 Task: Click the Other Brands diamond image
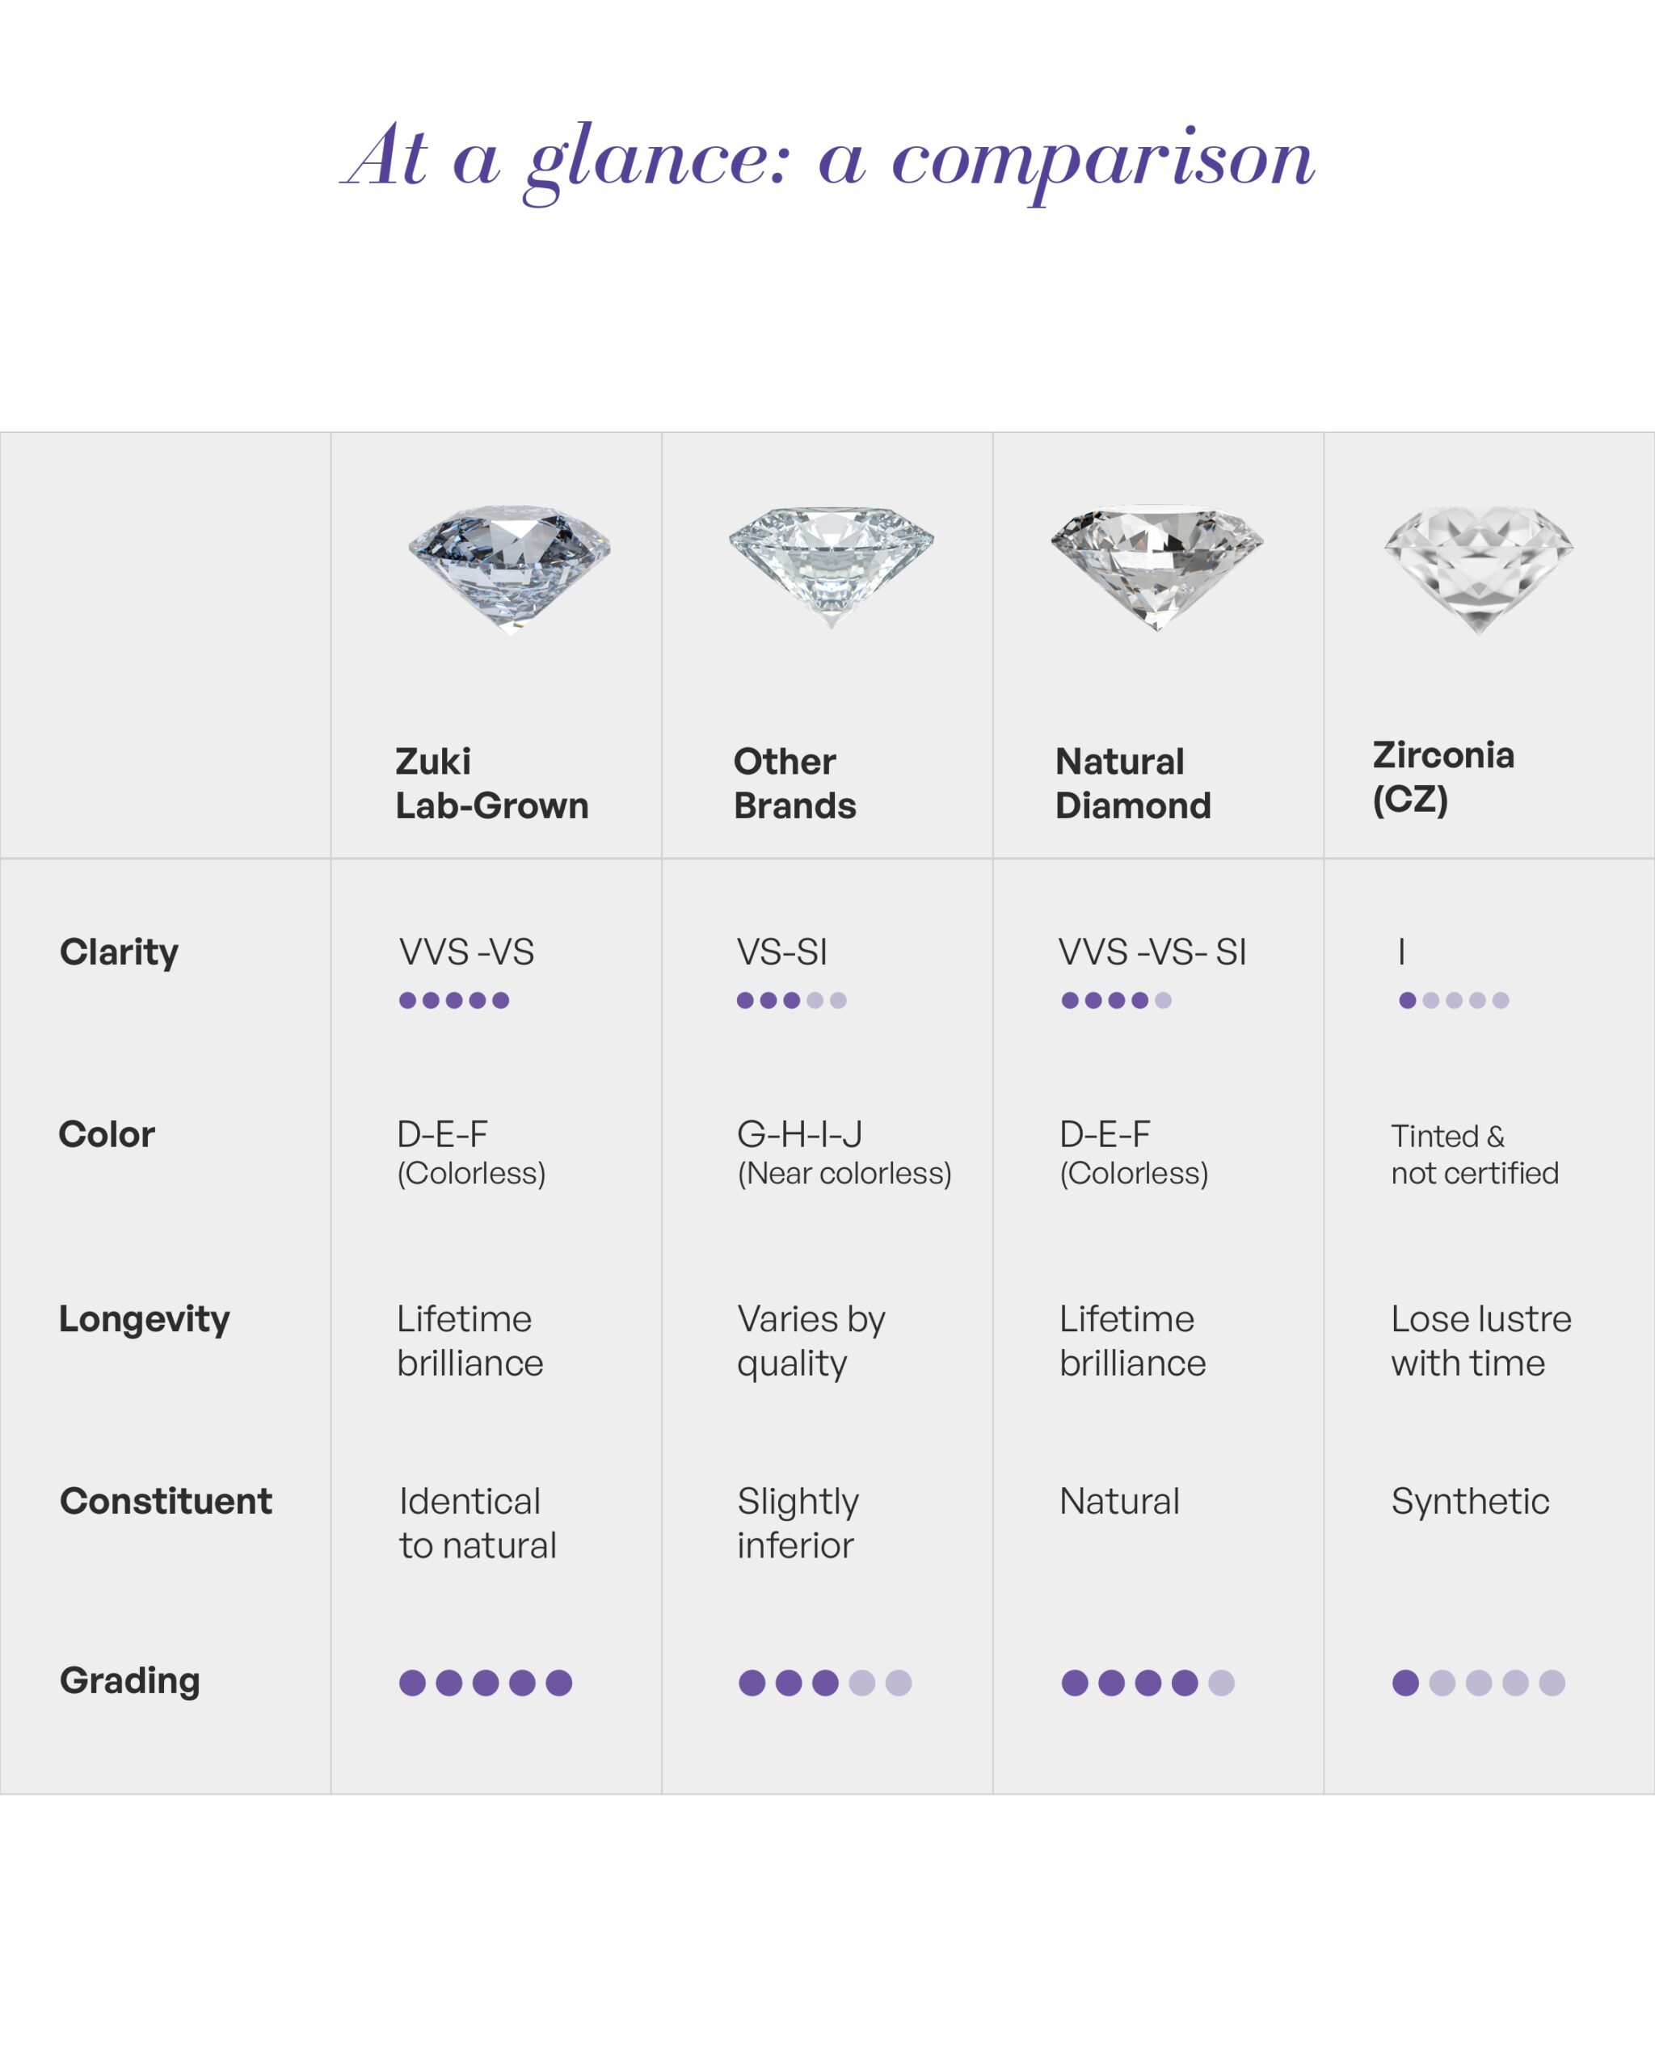point(831,568)
